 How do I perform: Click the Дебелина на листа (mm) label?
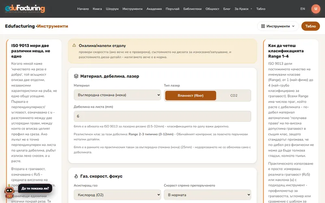(x=93, y=107)
